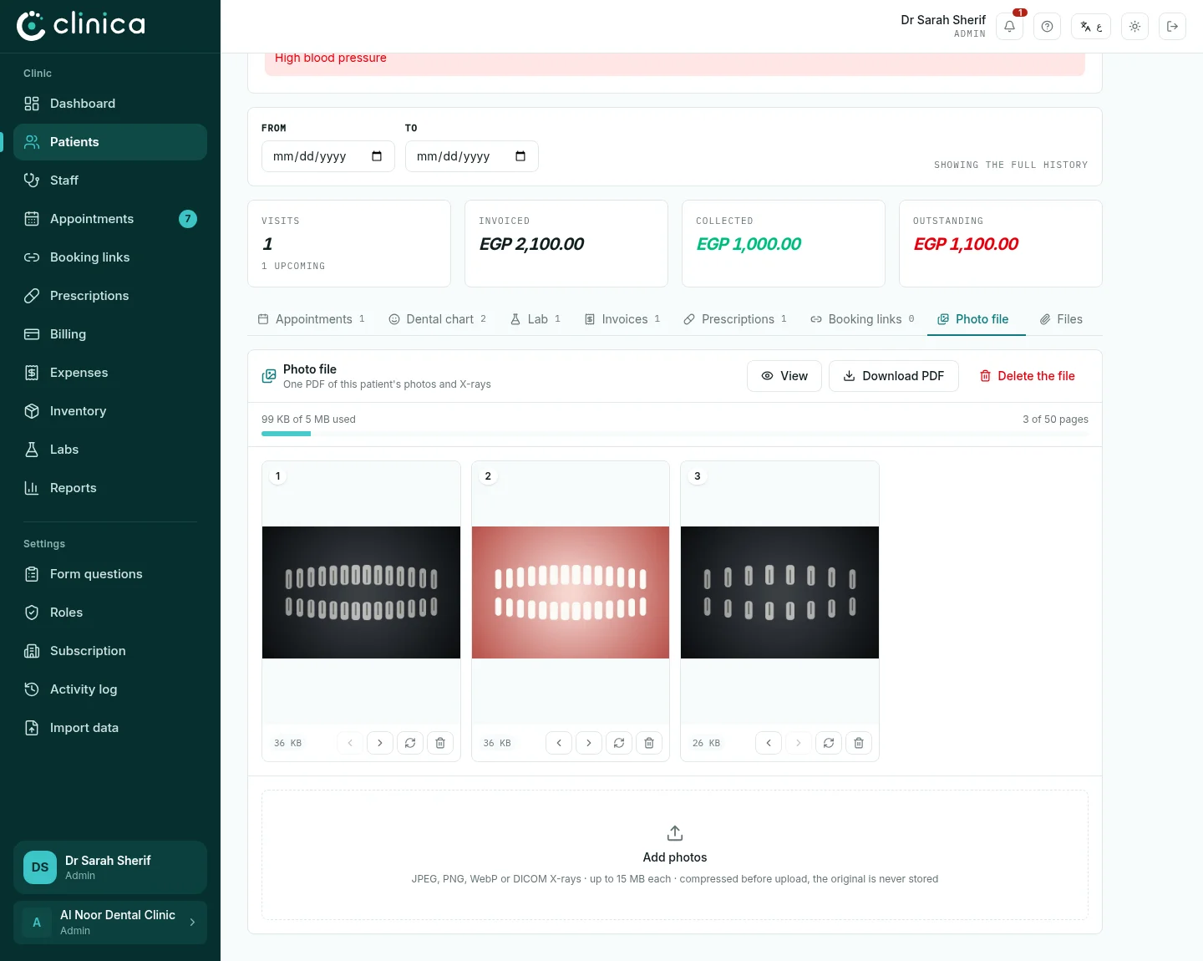Click the logout icon in header

1172,27
